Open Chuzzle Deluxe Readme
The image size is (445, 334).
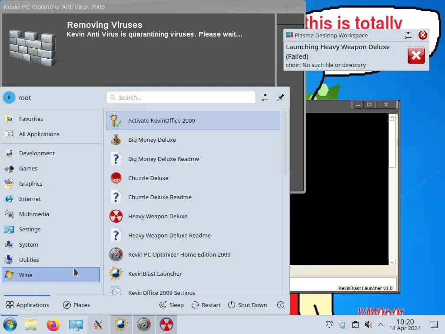tap(193, 197)
